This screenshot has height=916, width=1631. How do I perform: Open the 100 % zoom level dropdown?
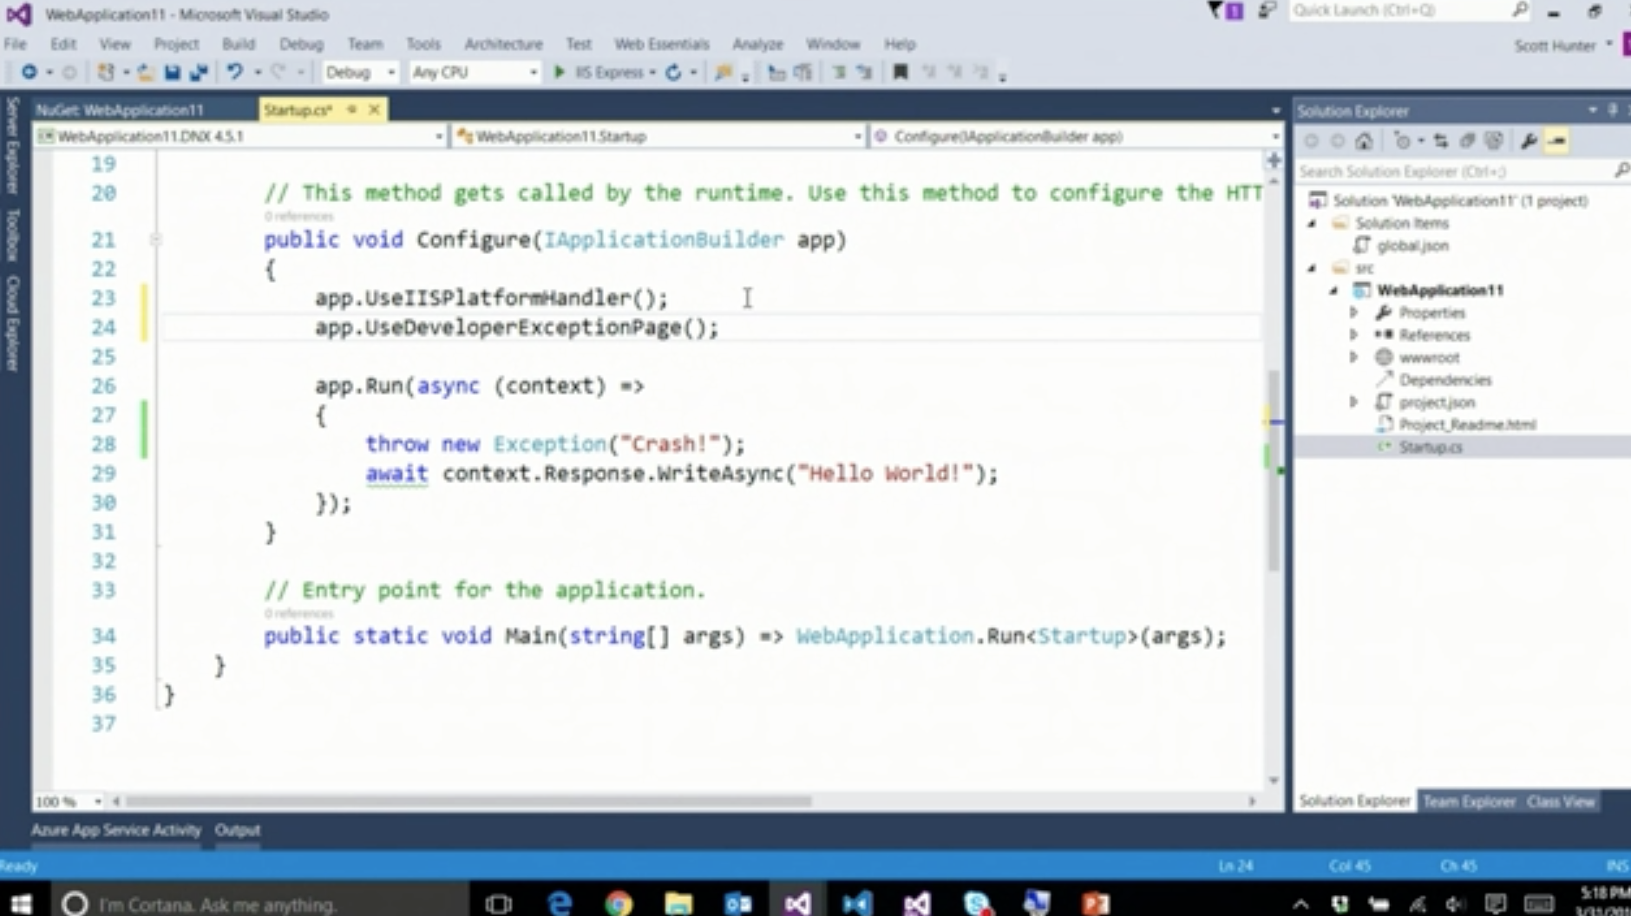(69, 801)
